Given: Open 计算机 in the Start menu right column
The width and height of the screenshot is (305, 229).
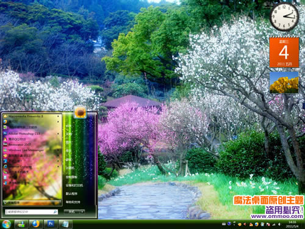Looking at the screenshot, I should point(70,168).
